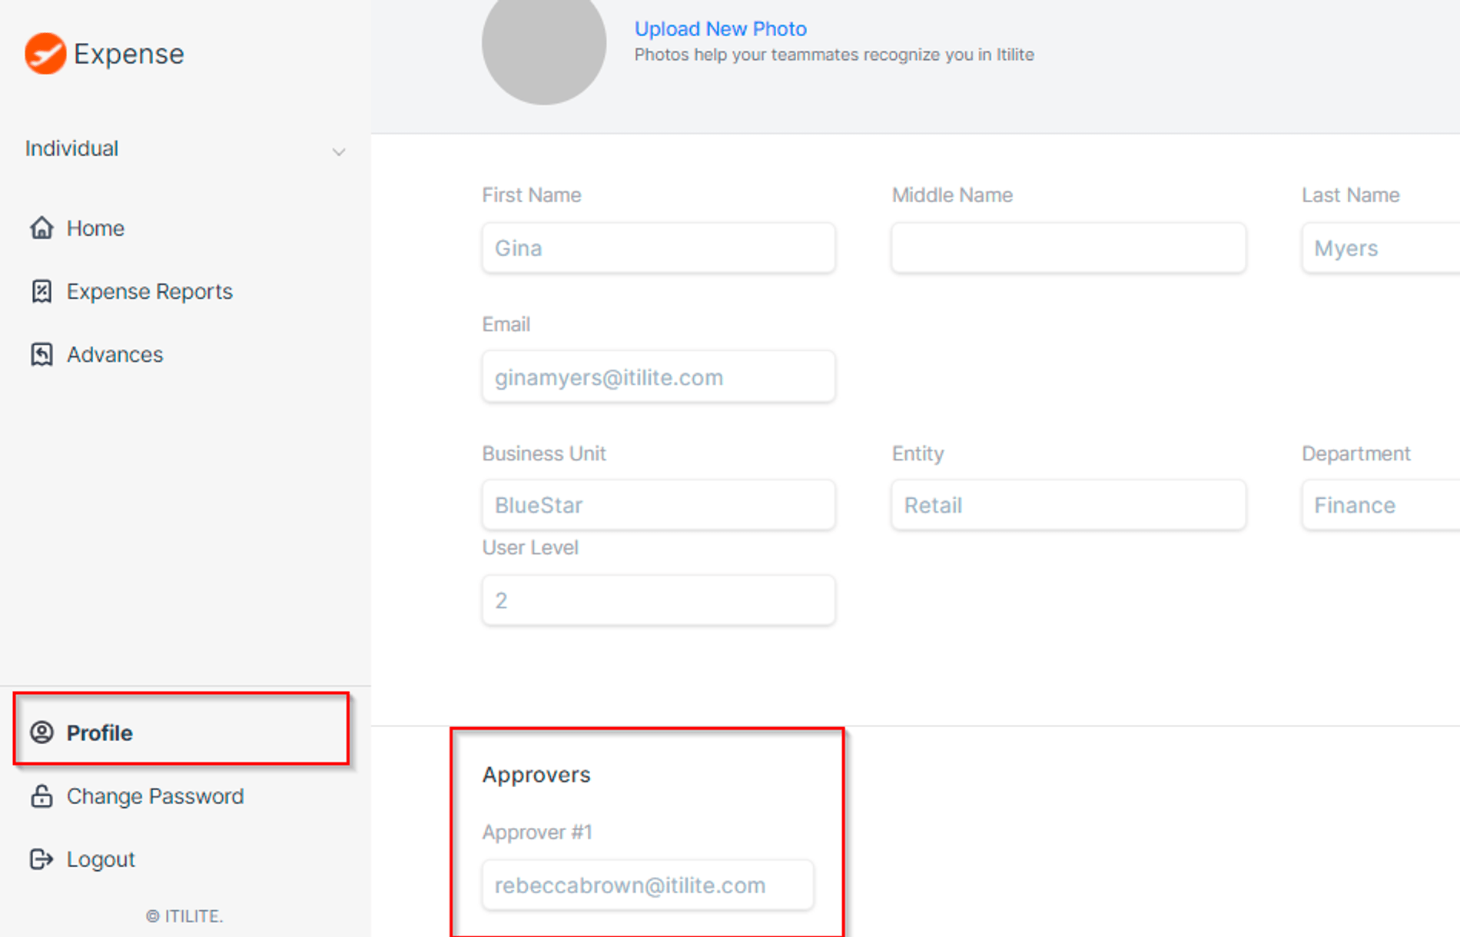Viewport: 1460px width, 937px height.
Task: Click the grey profile photo placeholder
Action: [x=544, y=42]
